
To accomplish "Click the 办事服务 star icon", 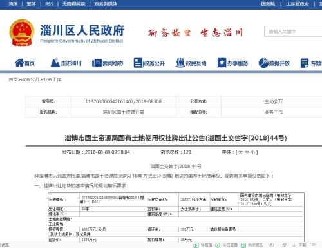I will pos(222,63).
